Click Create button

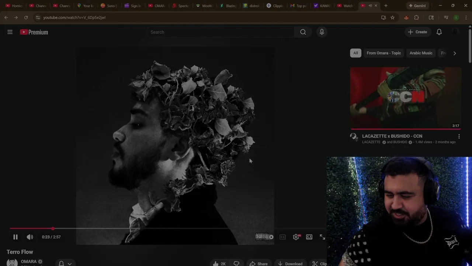click(417, 32)
